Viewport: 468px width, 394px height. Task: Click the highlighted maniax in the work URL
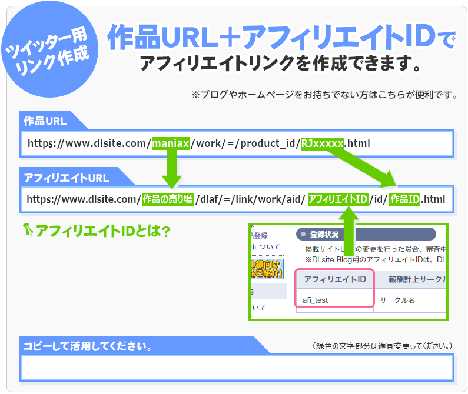point(171,143)
